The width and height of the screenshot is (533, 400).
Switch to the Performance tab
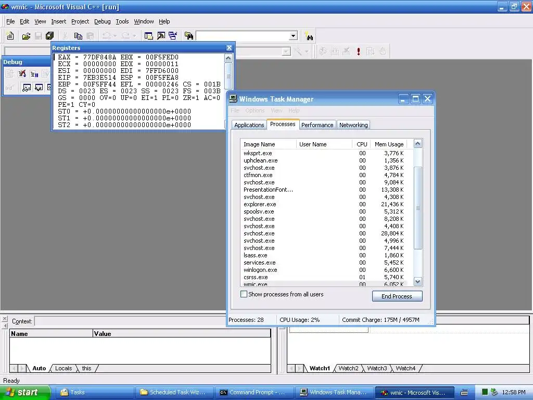coord(317,125)
